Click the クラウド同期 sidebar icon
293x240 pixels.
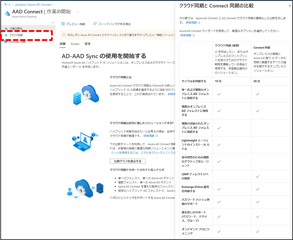(x=6, y=35)
